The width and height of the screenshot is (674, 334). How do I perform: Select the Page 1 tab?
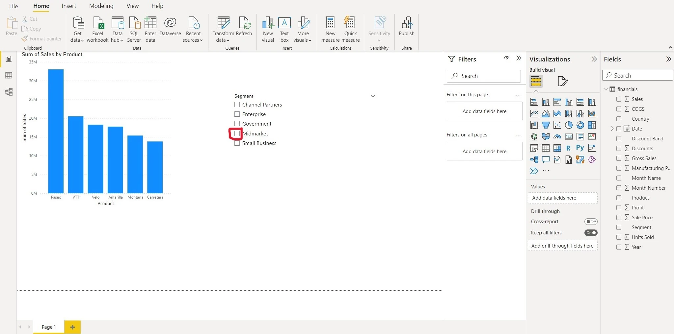[x=49, y=327]
